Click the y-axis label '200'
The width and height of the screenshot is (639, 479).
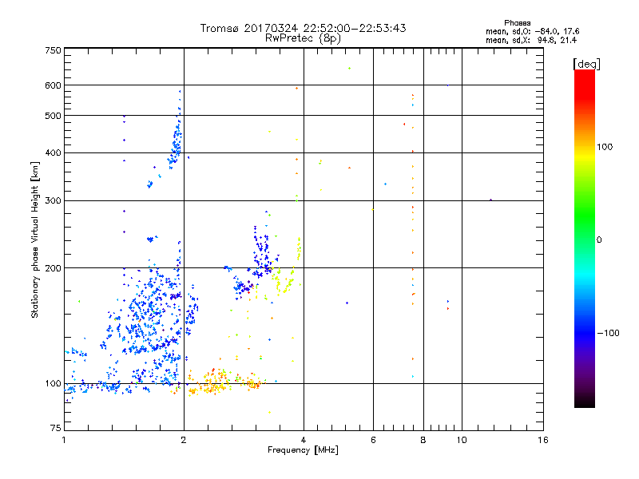coord(54,268)
